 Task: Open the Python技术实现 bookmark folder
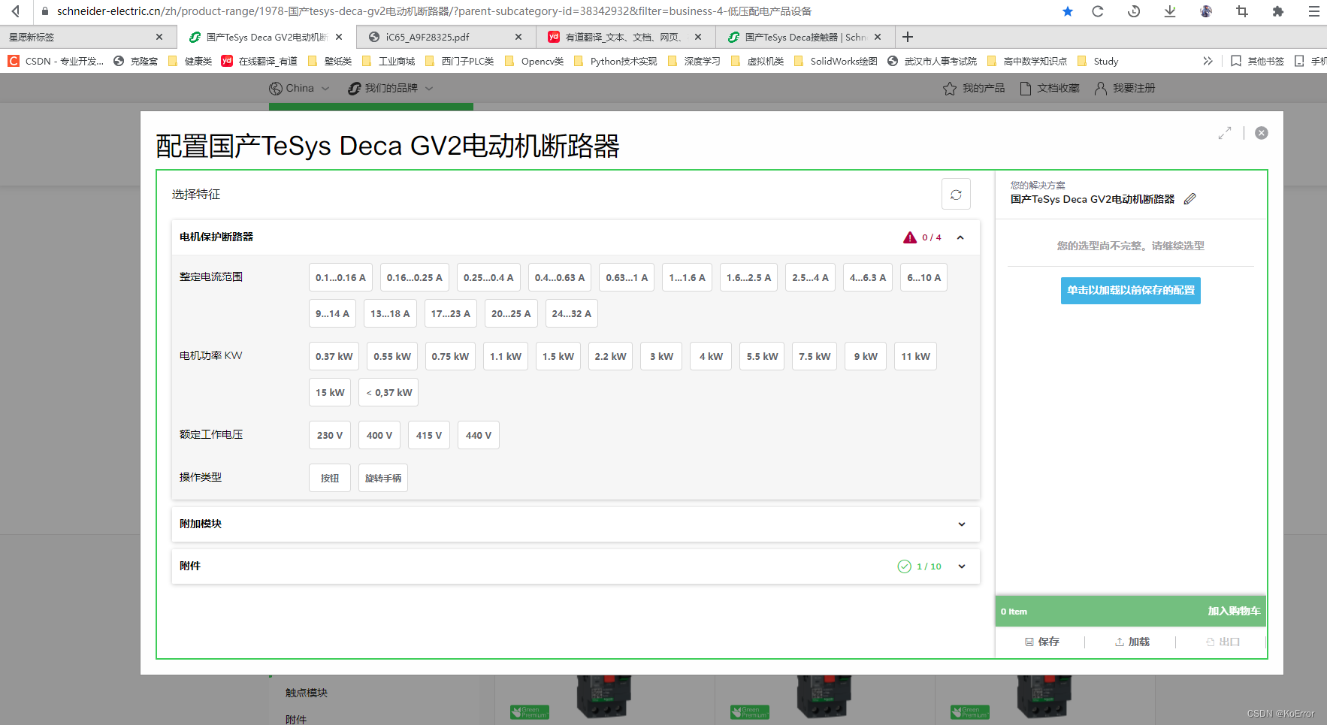click(x=615, y=61)
